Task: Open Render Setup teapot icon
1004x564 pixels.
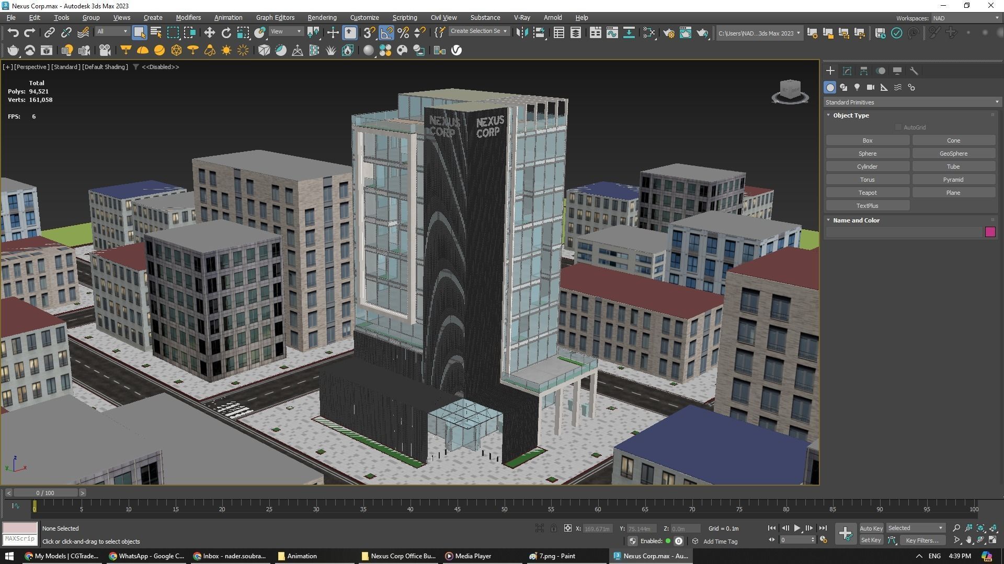Action: coord(668,33)
